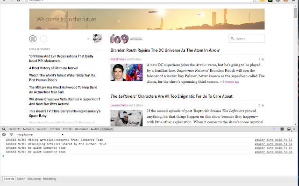Viewport: 299px width, 186px height.
Task: Open gawker_mute_main.js:51 source link
Action: click(x=273, y=140)
